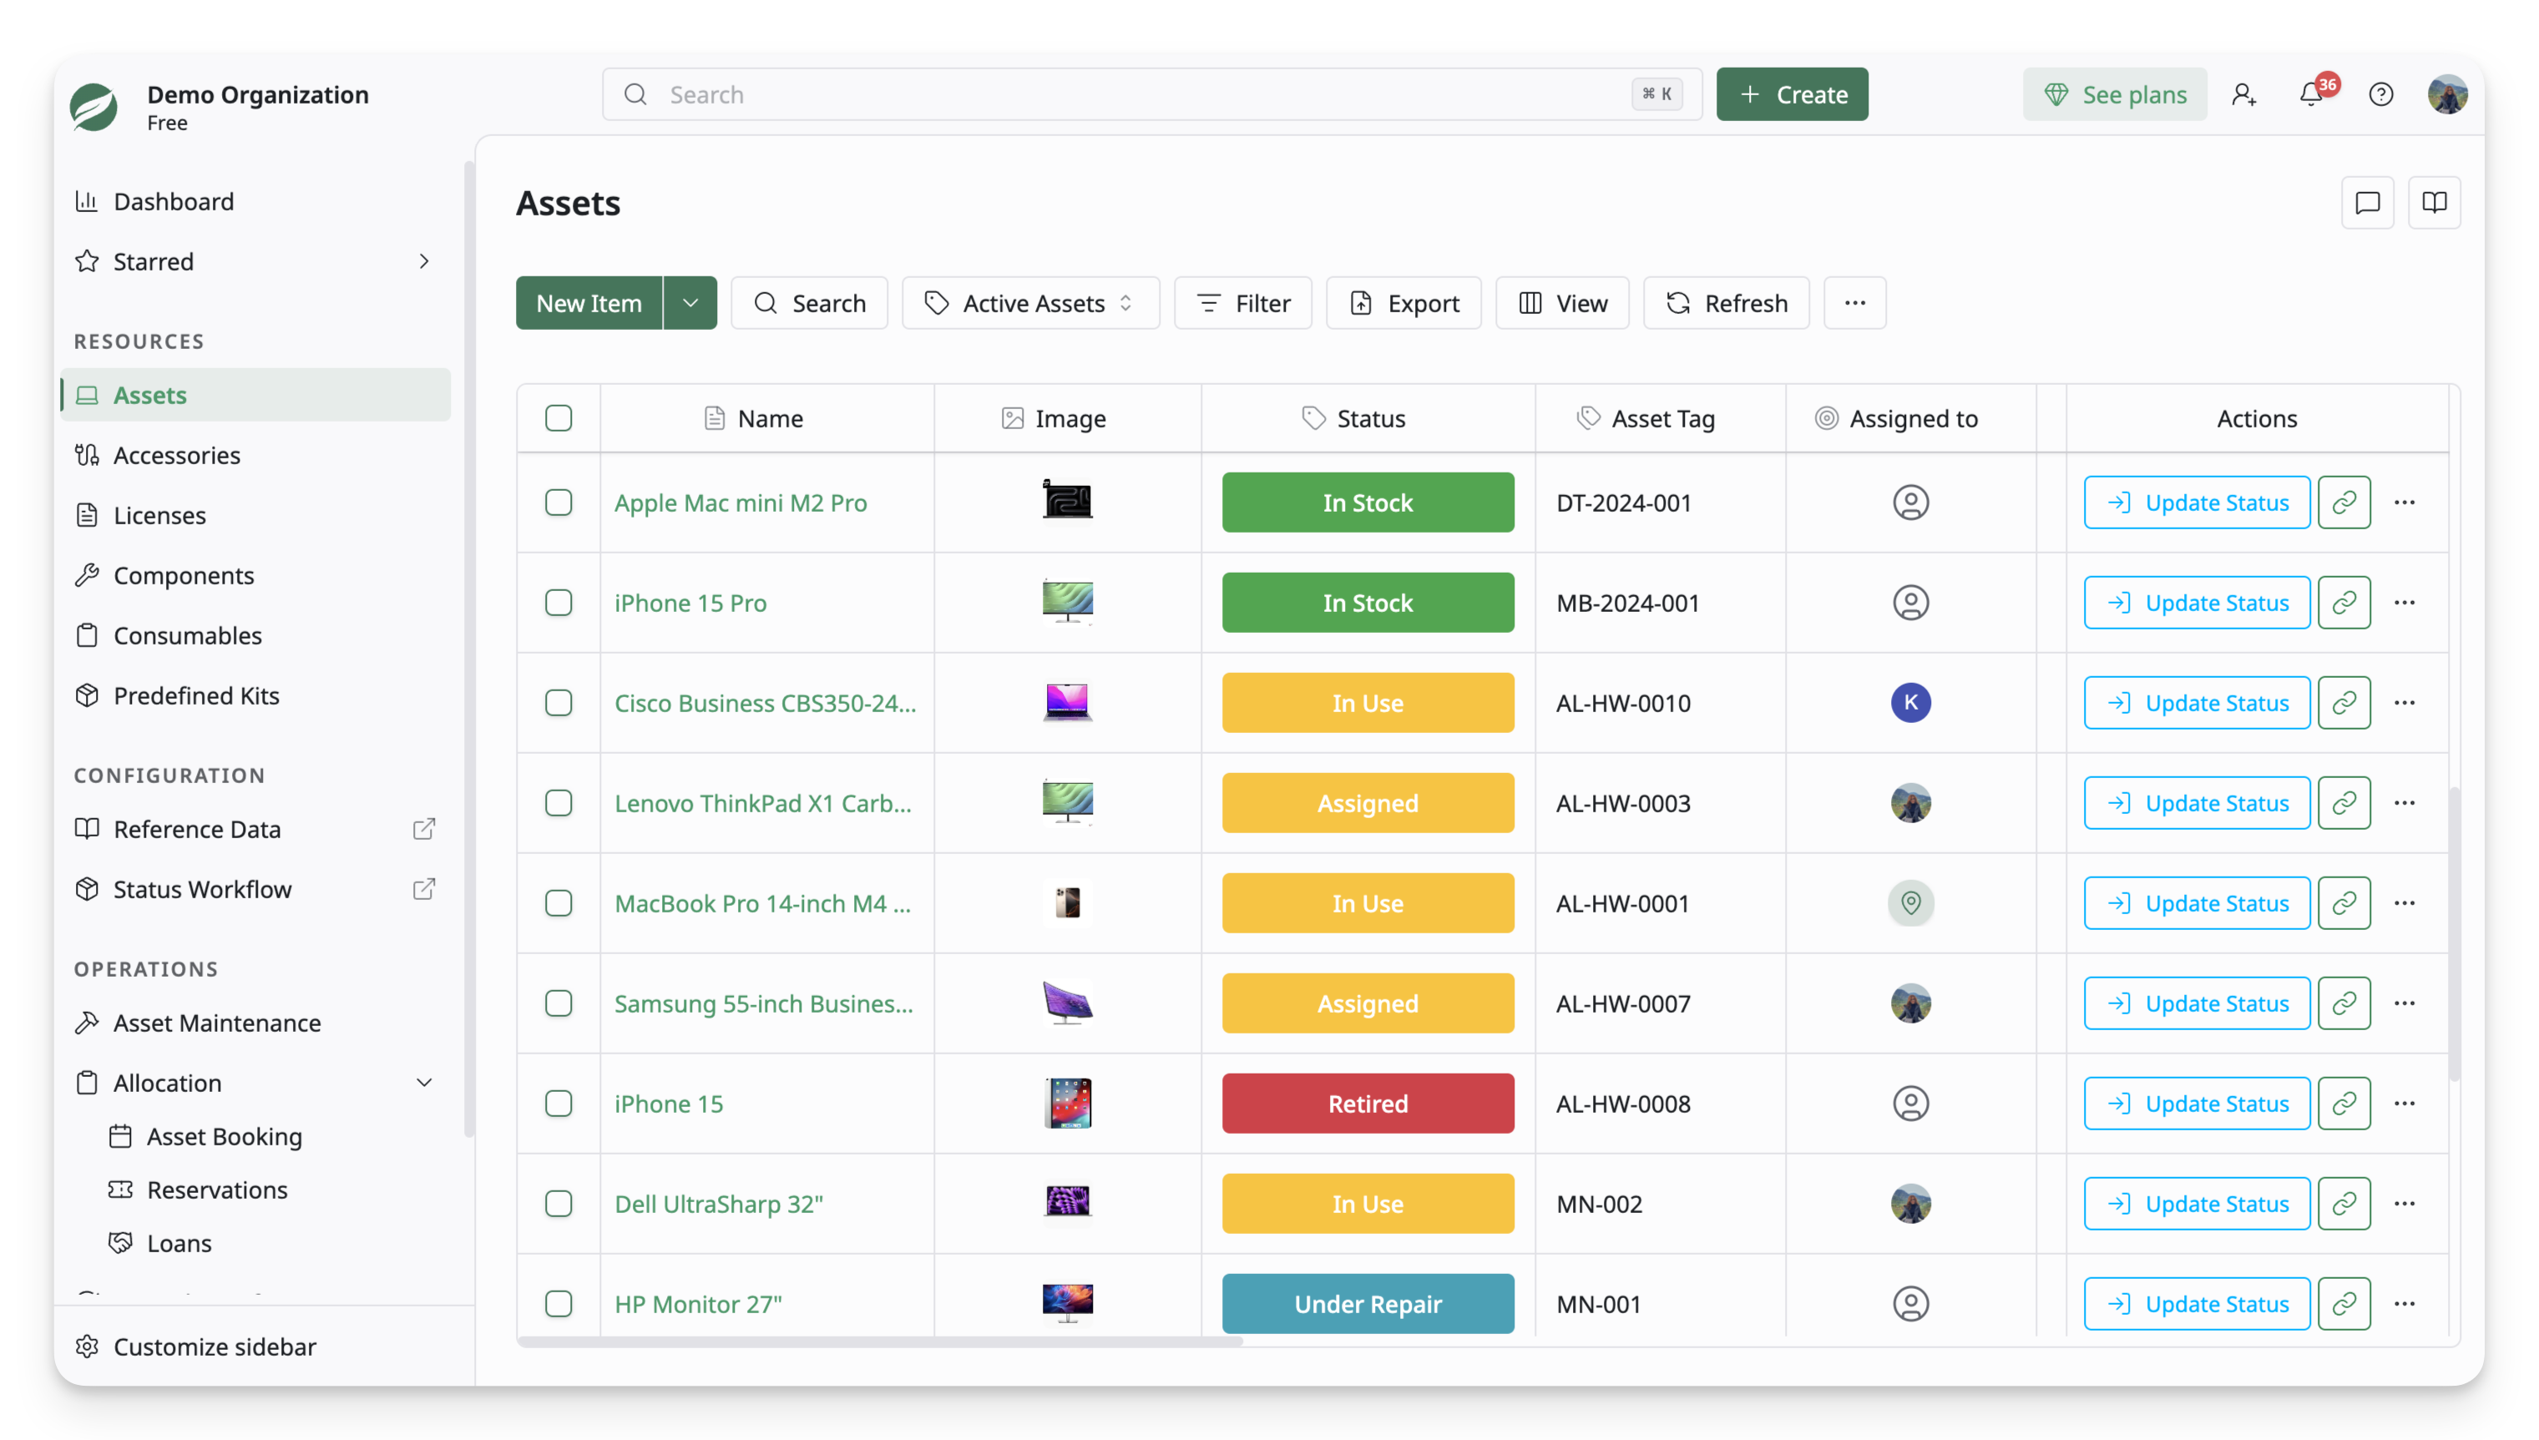
Task: Click the comments chat icon
Action: (x=2367, y=203)
